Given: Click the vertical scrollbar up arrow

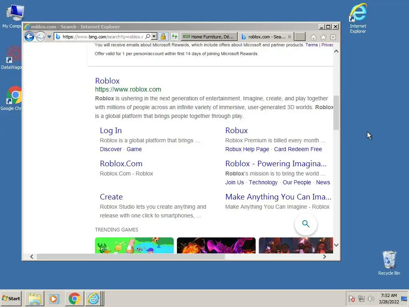Looking at the screenshot, I should point(336,52).
